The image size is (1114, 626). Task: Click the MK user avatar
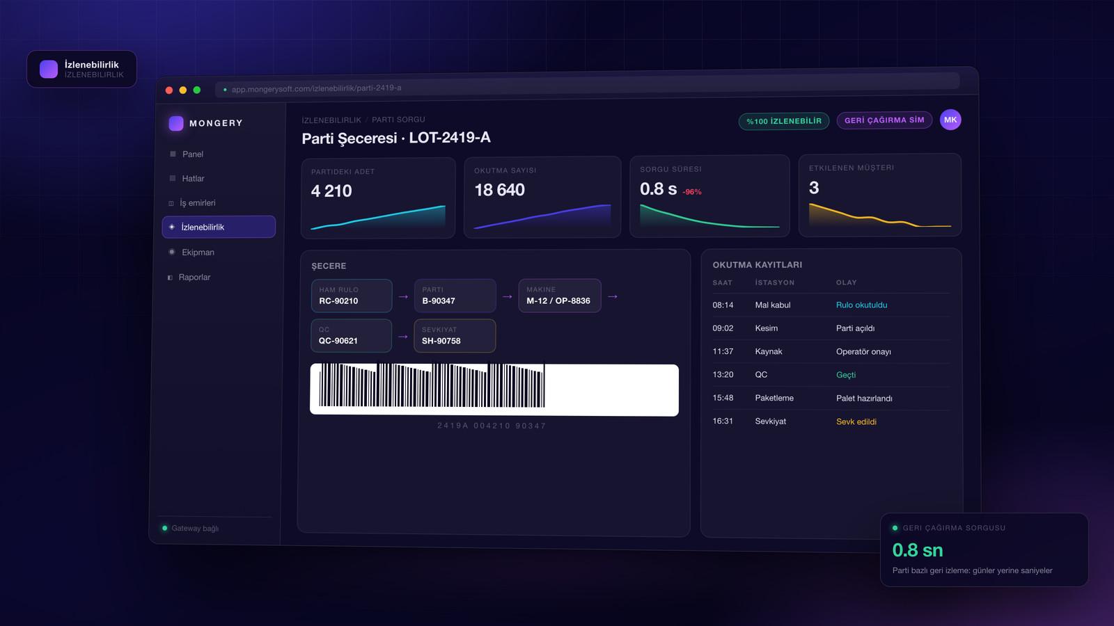coord(950,120)
